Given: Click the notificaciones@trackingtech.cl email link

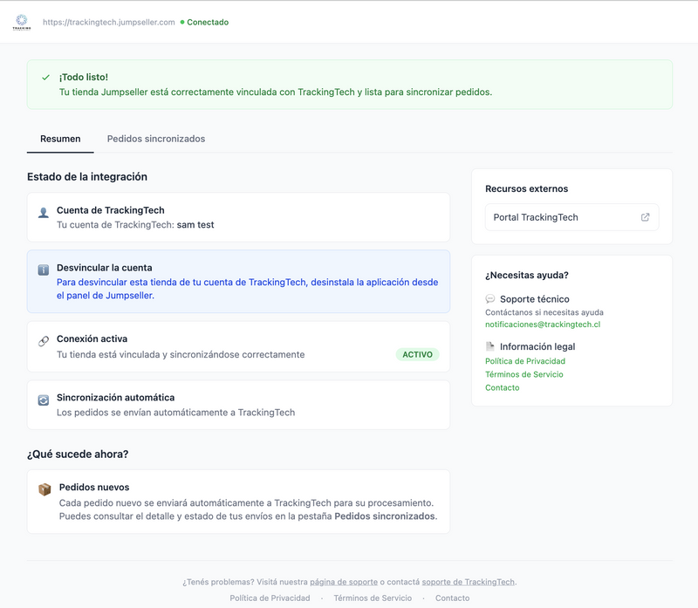Looking at the screenshot, I should click(x=543, y=324).
